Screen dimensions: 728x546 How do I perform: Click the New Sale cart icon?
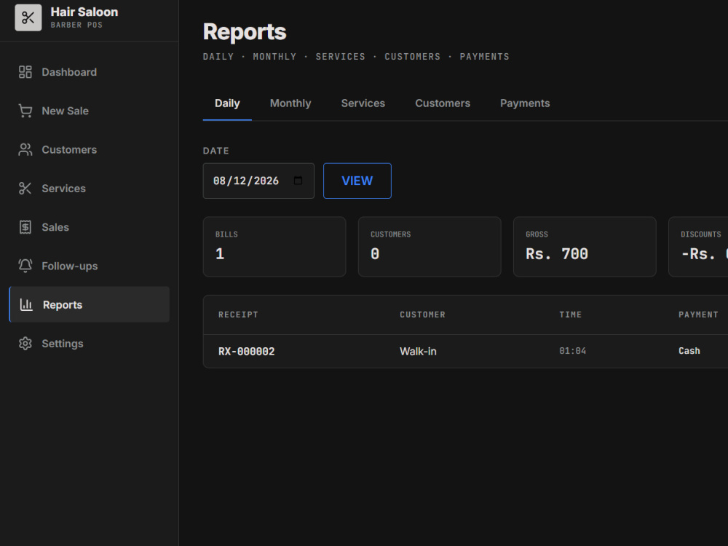tap(25, 111)
